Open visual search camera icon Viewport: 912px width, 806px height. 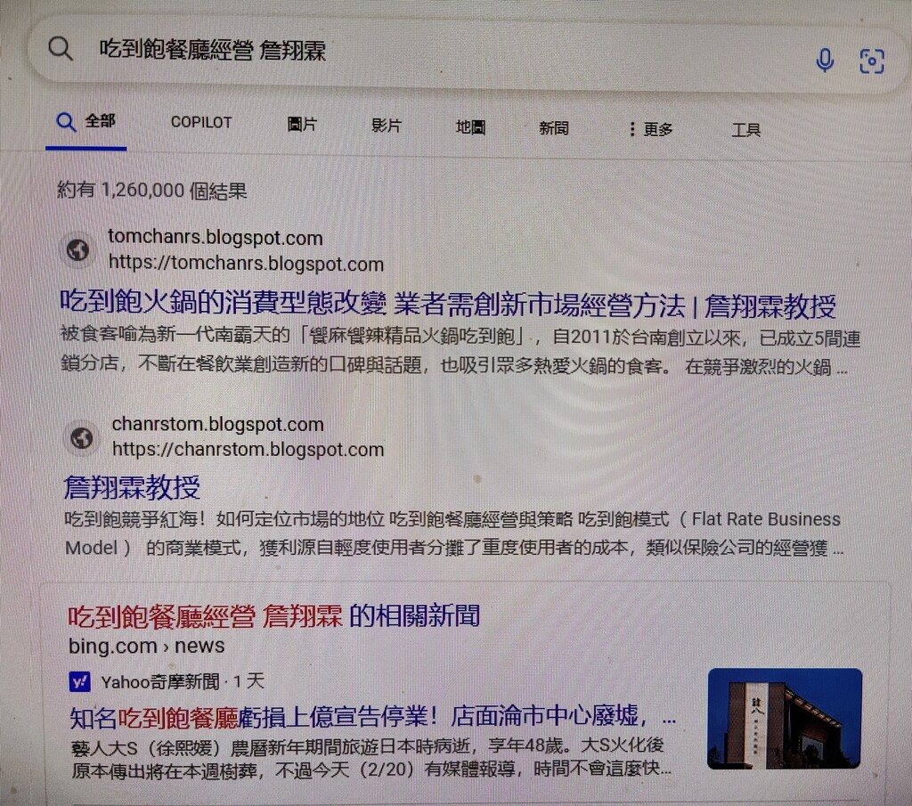click(872, 61)
